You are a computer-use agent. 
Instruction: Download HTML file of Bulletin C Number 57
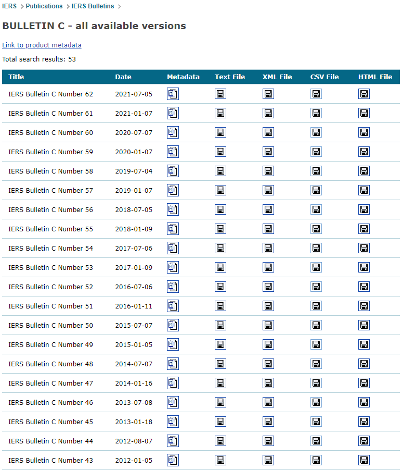[x=364, y=190]
